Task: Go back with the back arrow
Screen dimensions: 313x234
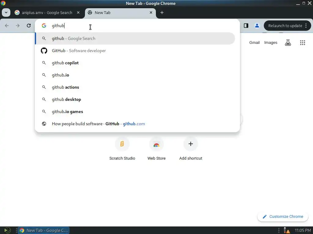Action: pyautogui.click(x=7, y=26)
